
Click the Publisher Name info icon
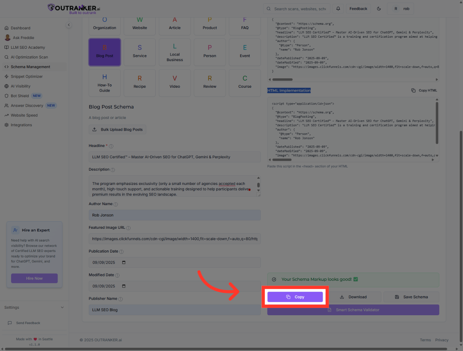pyautogui.click(x=120, y=299)
